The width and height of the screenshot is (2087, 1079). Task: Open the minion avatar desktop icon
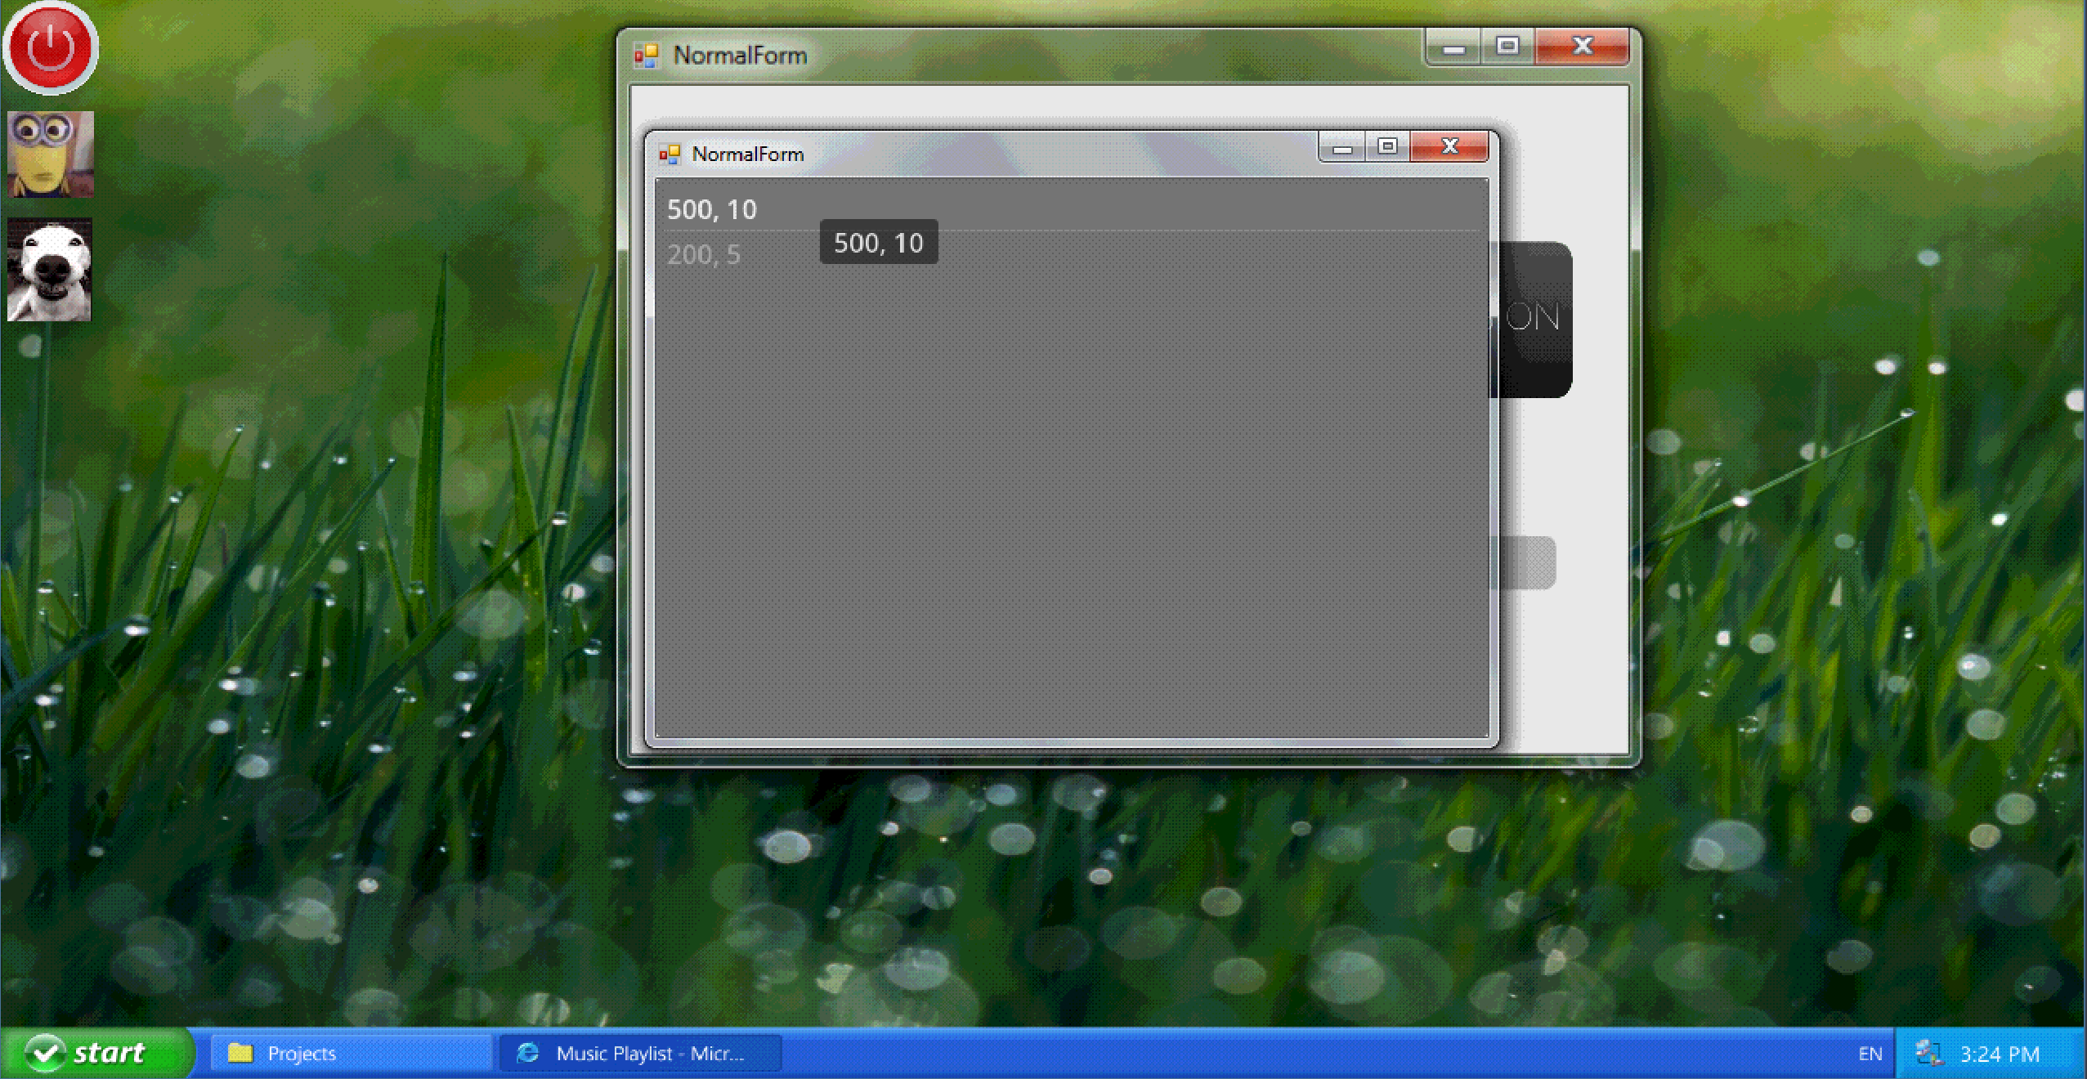(51, 154)
